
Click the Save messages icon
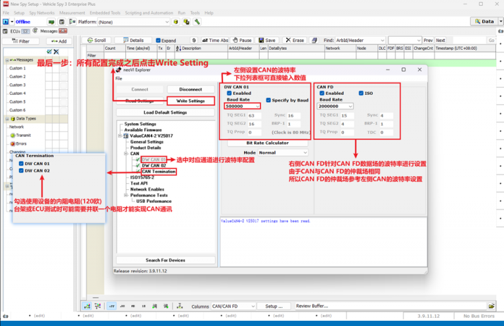coord(260,40)
